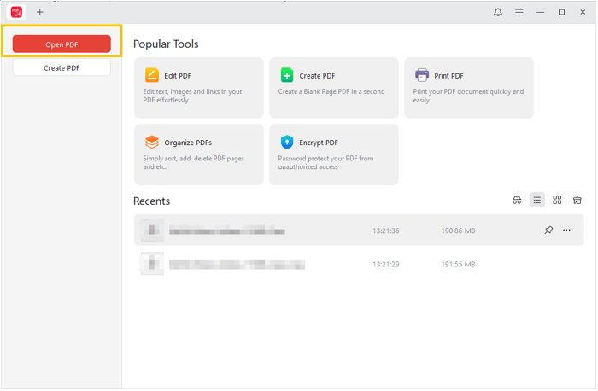598x391 pixels.
Task: Click the red Open PDF button
Action: (62, 44)
